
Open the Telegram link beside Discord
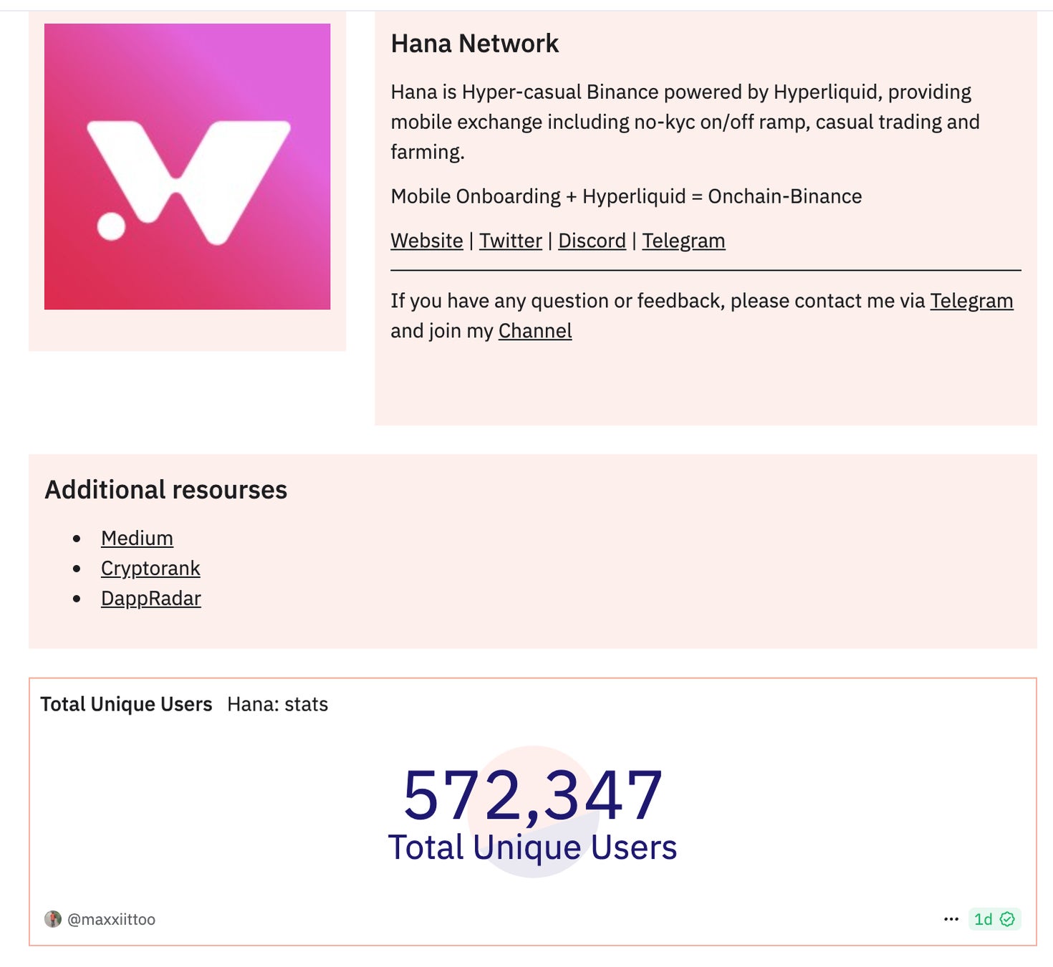pos(683,241)
